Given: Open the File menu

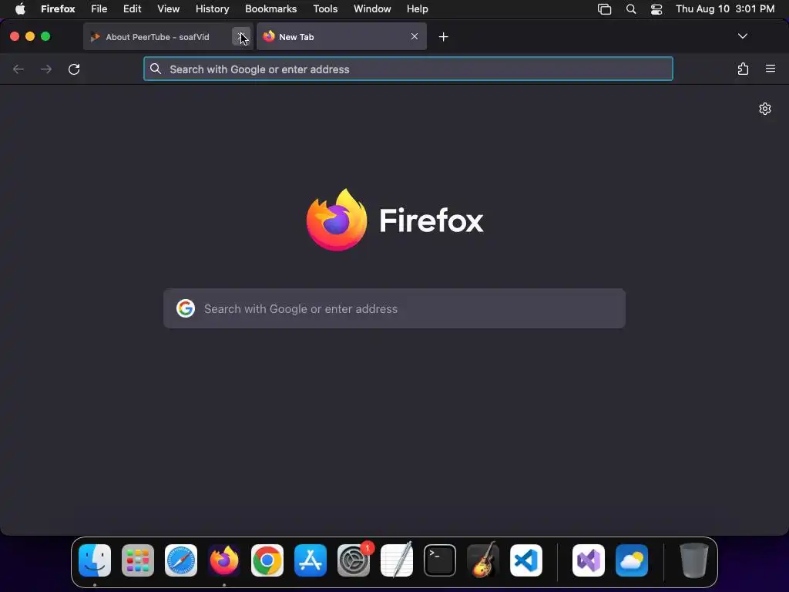Looking at the screenshot, I should 99,9.
